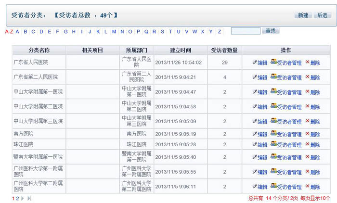Viewport: 337px width, 203px height.
Task: Click red X delete icon for 珠江医院
Action: click(x=308, y=144)
